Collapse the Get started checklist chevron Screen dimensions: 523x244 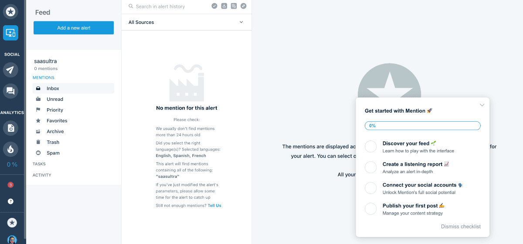coord(482,105)
